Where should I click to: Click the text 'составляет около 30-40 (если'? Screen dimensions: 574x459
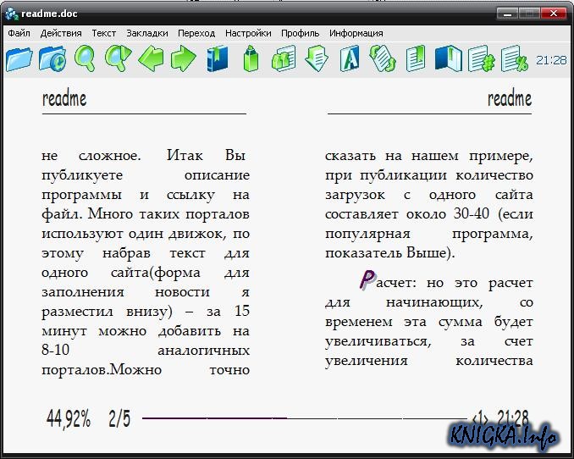pos(429,214)
